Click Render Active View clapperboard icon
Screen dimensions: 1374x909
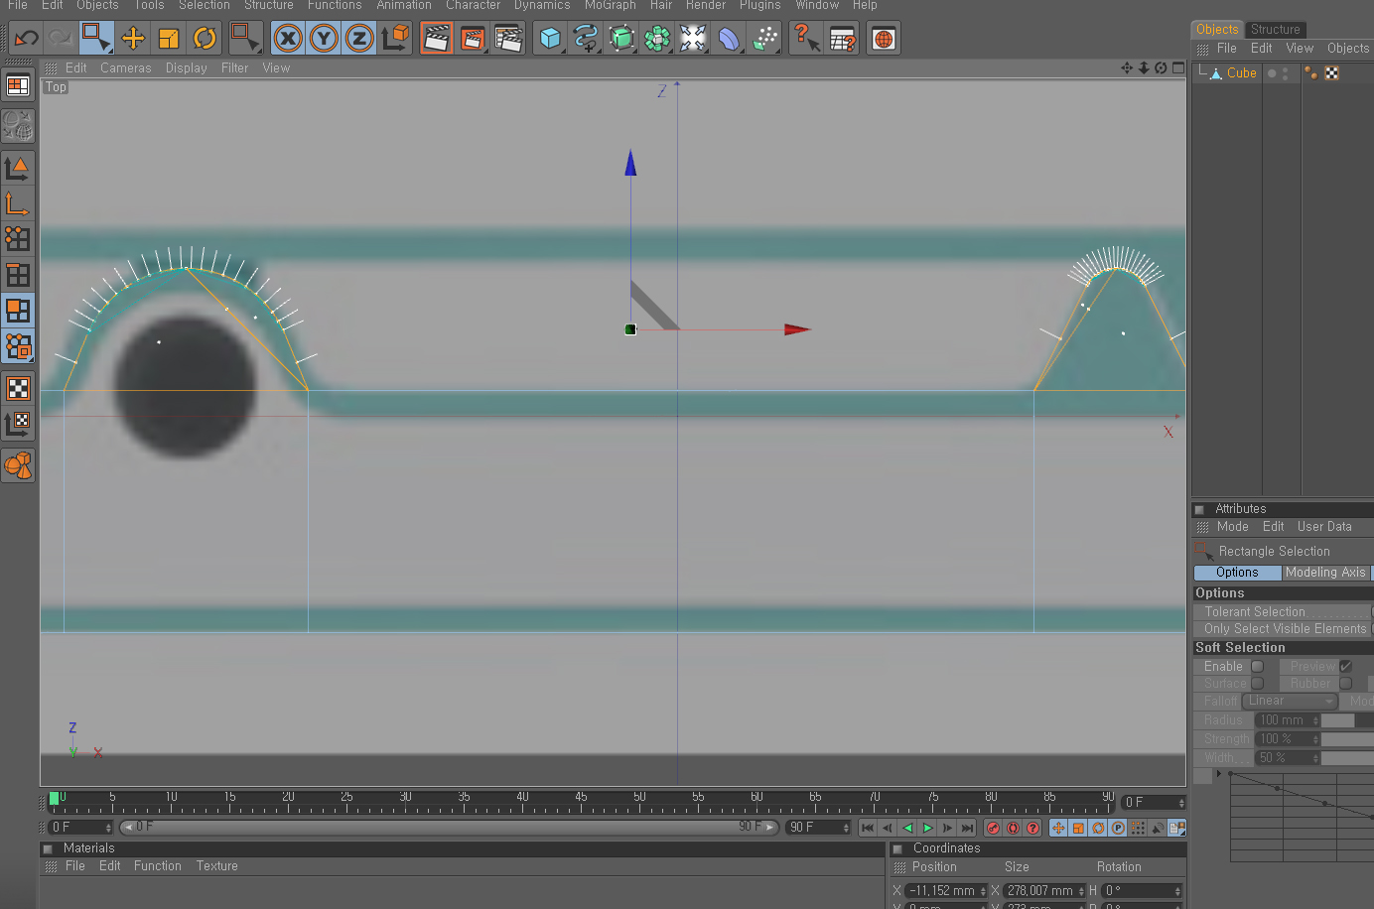click(x=437, y=39)
